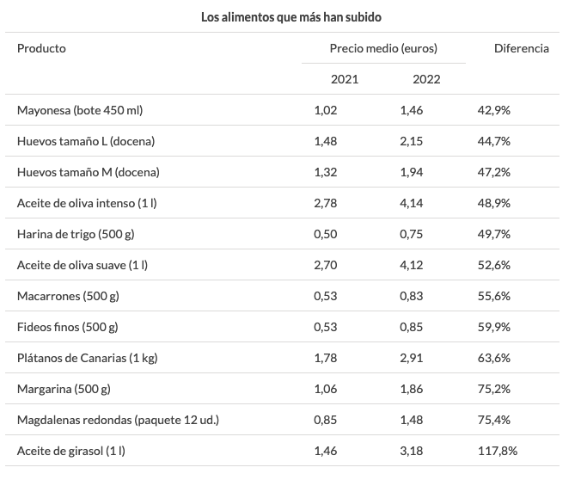Click the 'Precio medio (euros)' header

tap(383, 48)
